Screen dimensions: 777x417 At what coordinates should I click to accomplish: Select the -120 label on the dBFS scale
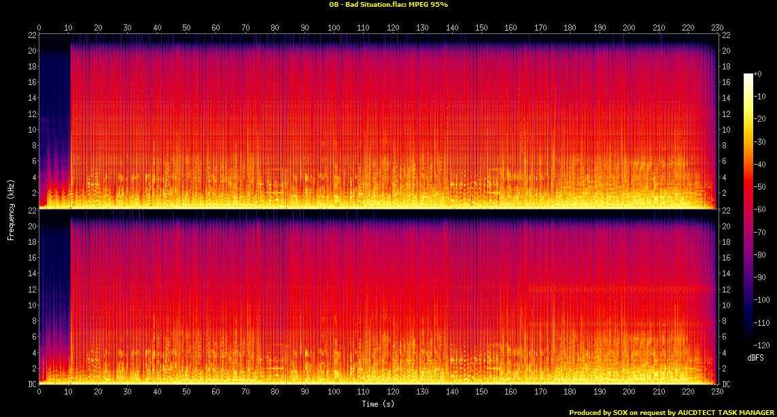(x=763, y=346)
